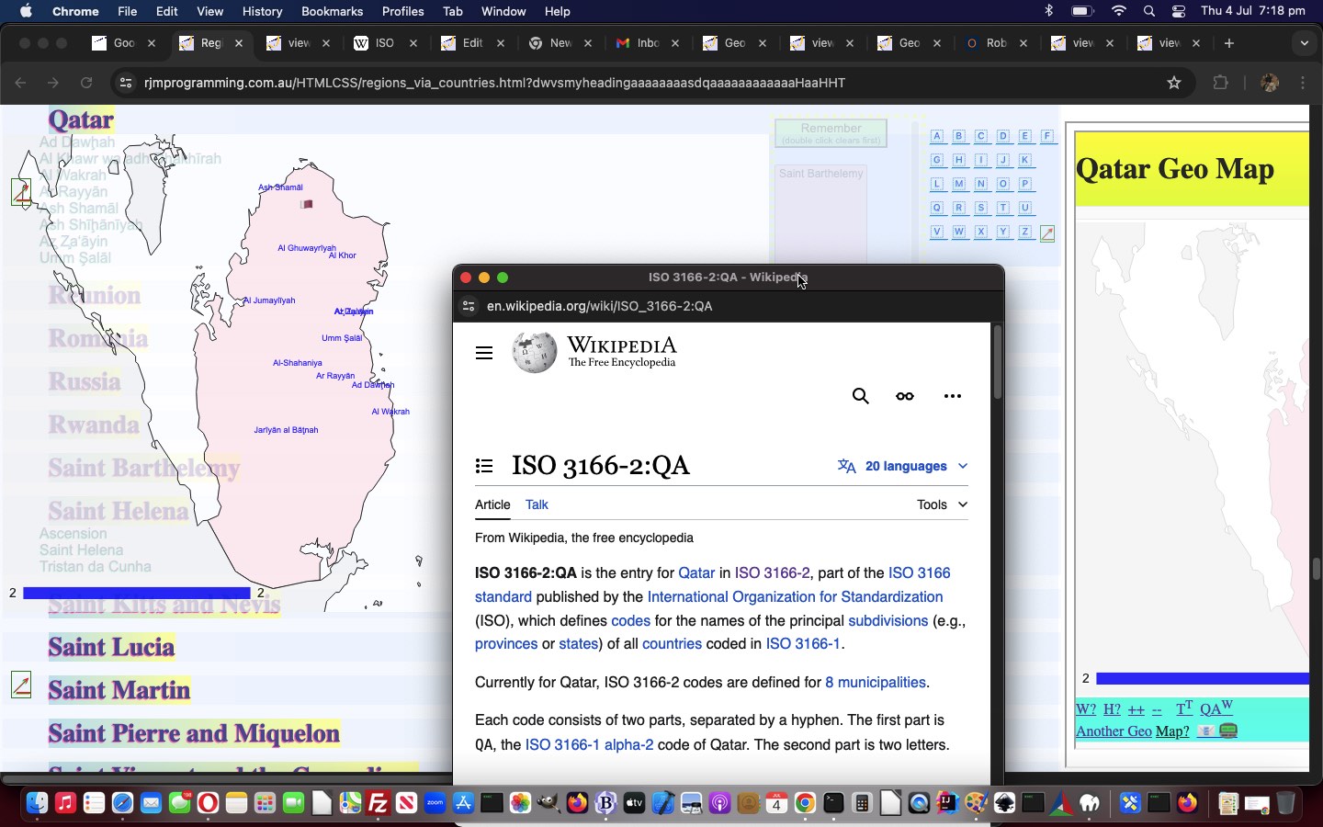
Task: Click the ++ link in Geo Map panel
Action: point(1136,709)
